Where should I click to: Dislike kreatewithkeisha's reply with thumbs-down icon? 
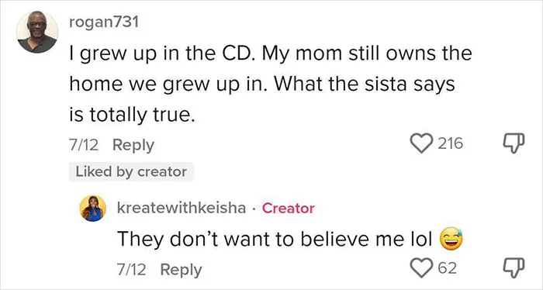tap(514, 268)
